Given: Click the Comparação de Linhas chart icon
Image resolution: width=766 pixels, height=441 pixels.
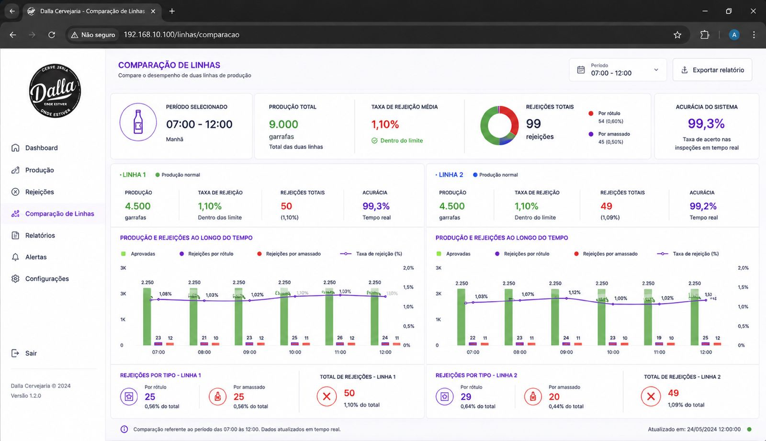Looking at the screenshot, I should (15, 214).
